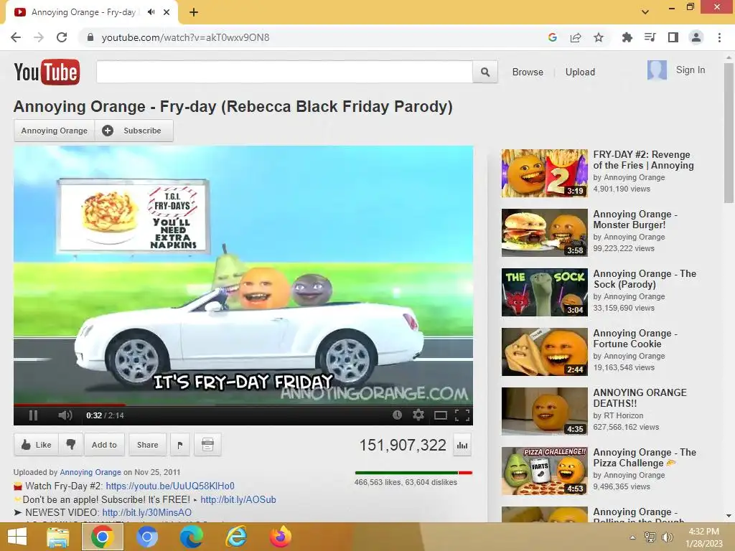The height and width of the screenshot is (551, 735).
Task: Click the search magnifier button
Action: (x=485, y=72)
